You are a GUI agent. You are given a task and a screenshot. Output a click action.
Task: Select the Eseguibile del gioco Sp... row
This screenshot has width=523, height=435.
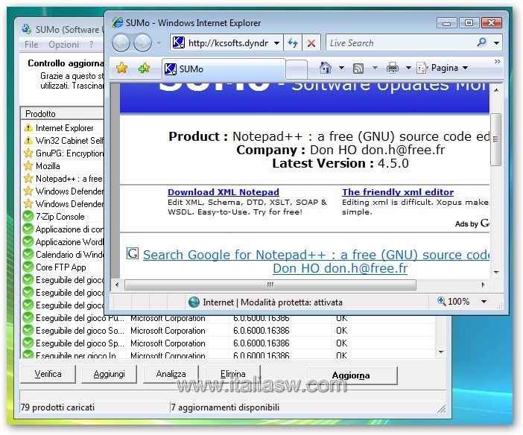click(x=229, y=343)
